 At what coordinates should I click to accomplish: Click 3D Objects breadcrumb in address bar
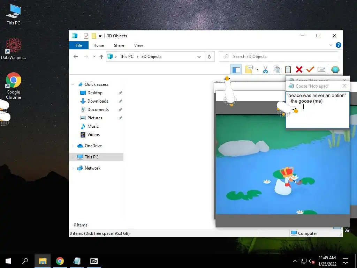coord(151,57)
